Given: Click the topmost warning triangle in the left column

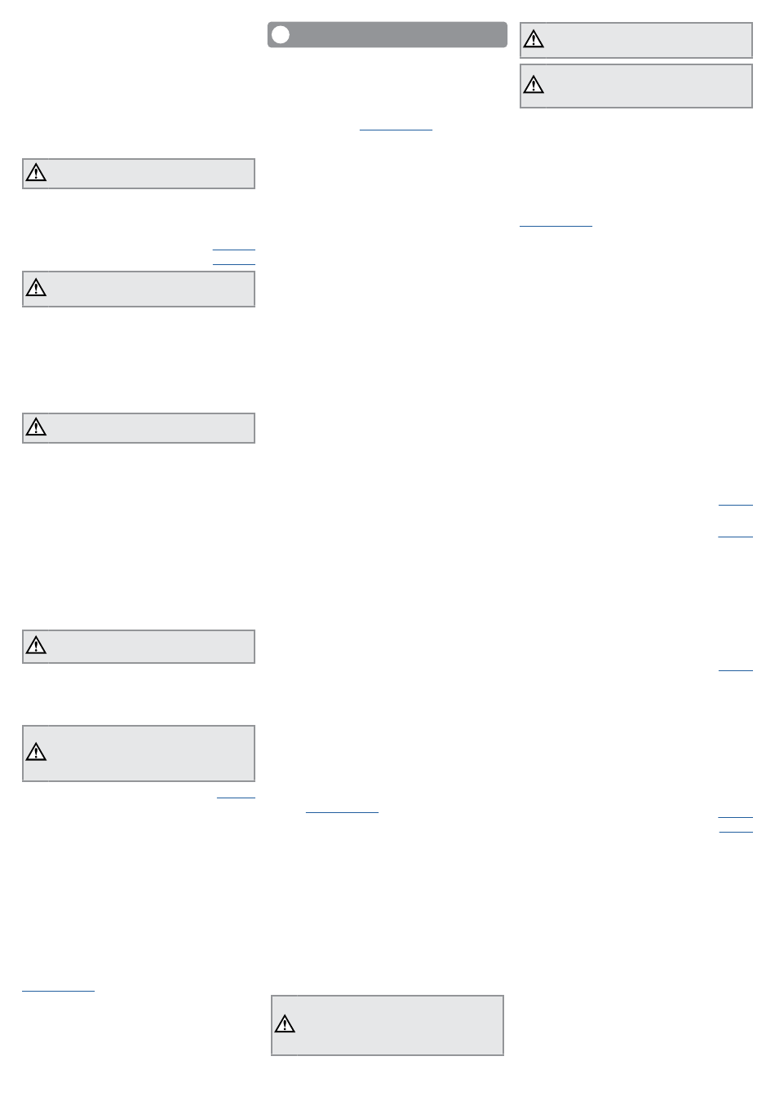Looking at the screenshot, I should click(x=36, y=173).
